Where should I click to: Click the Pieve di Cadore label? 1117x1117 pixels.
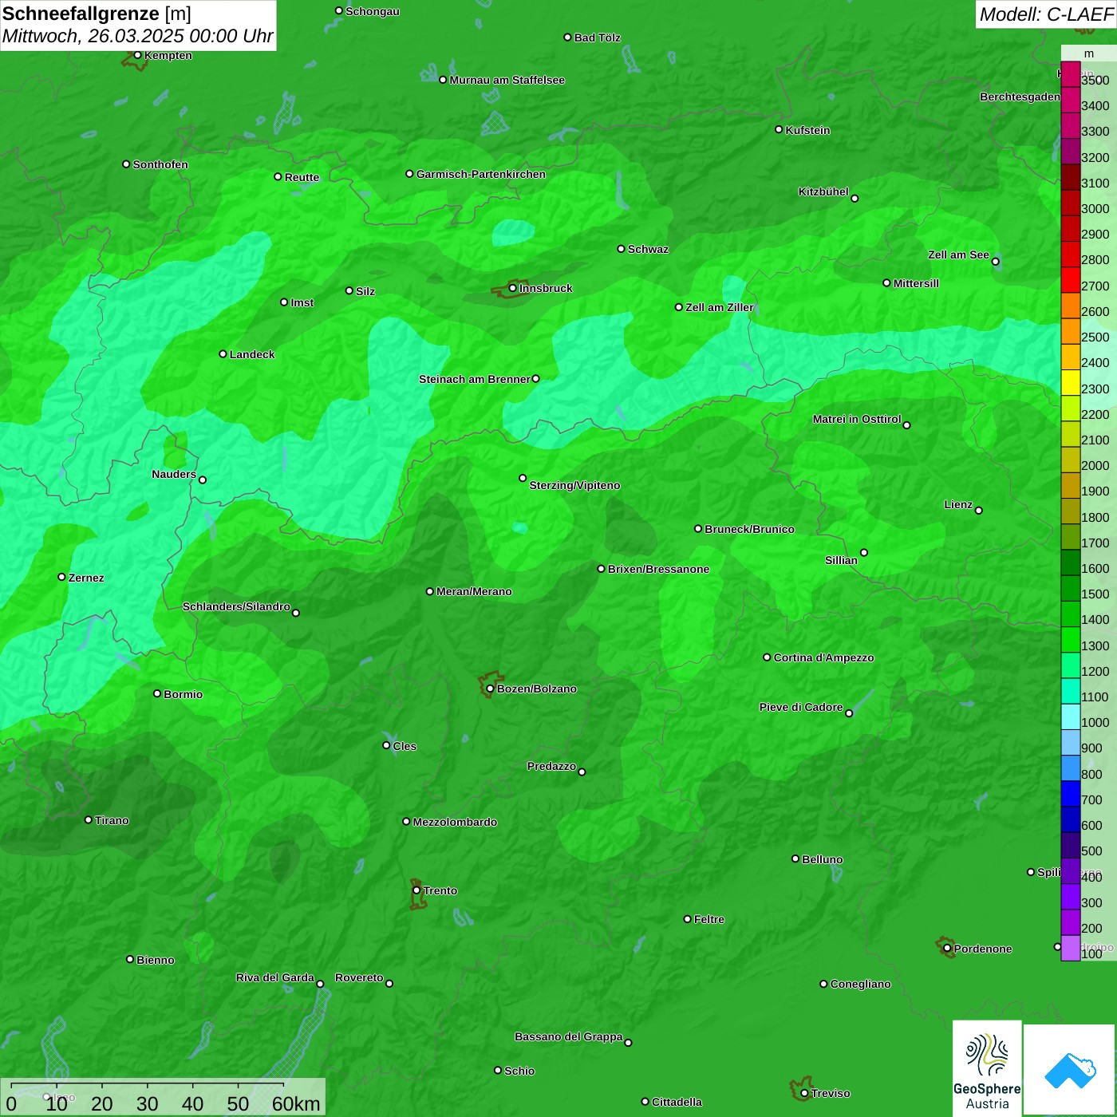click(800, 707)
